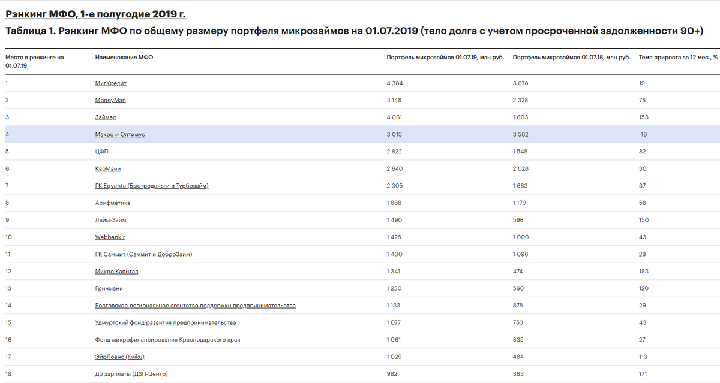The image size is (720, 383).
Task: Click 'Место в рэнкинге на 01.07.19' header
Action: point(35,61)
